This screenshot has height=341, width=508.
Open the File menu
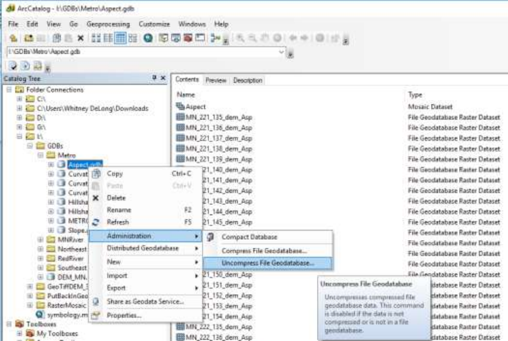(x=13, y=24)
